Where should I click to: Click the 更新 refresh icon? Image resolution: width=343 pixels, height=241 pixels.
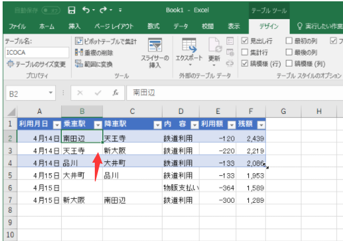[215, 45]
